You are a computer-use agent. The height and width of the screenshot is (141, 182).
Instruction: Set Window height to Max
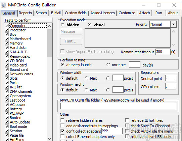click(x=86, y=90)
